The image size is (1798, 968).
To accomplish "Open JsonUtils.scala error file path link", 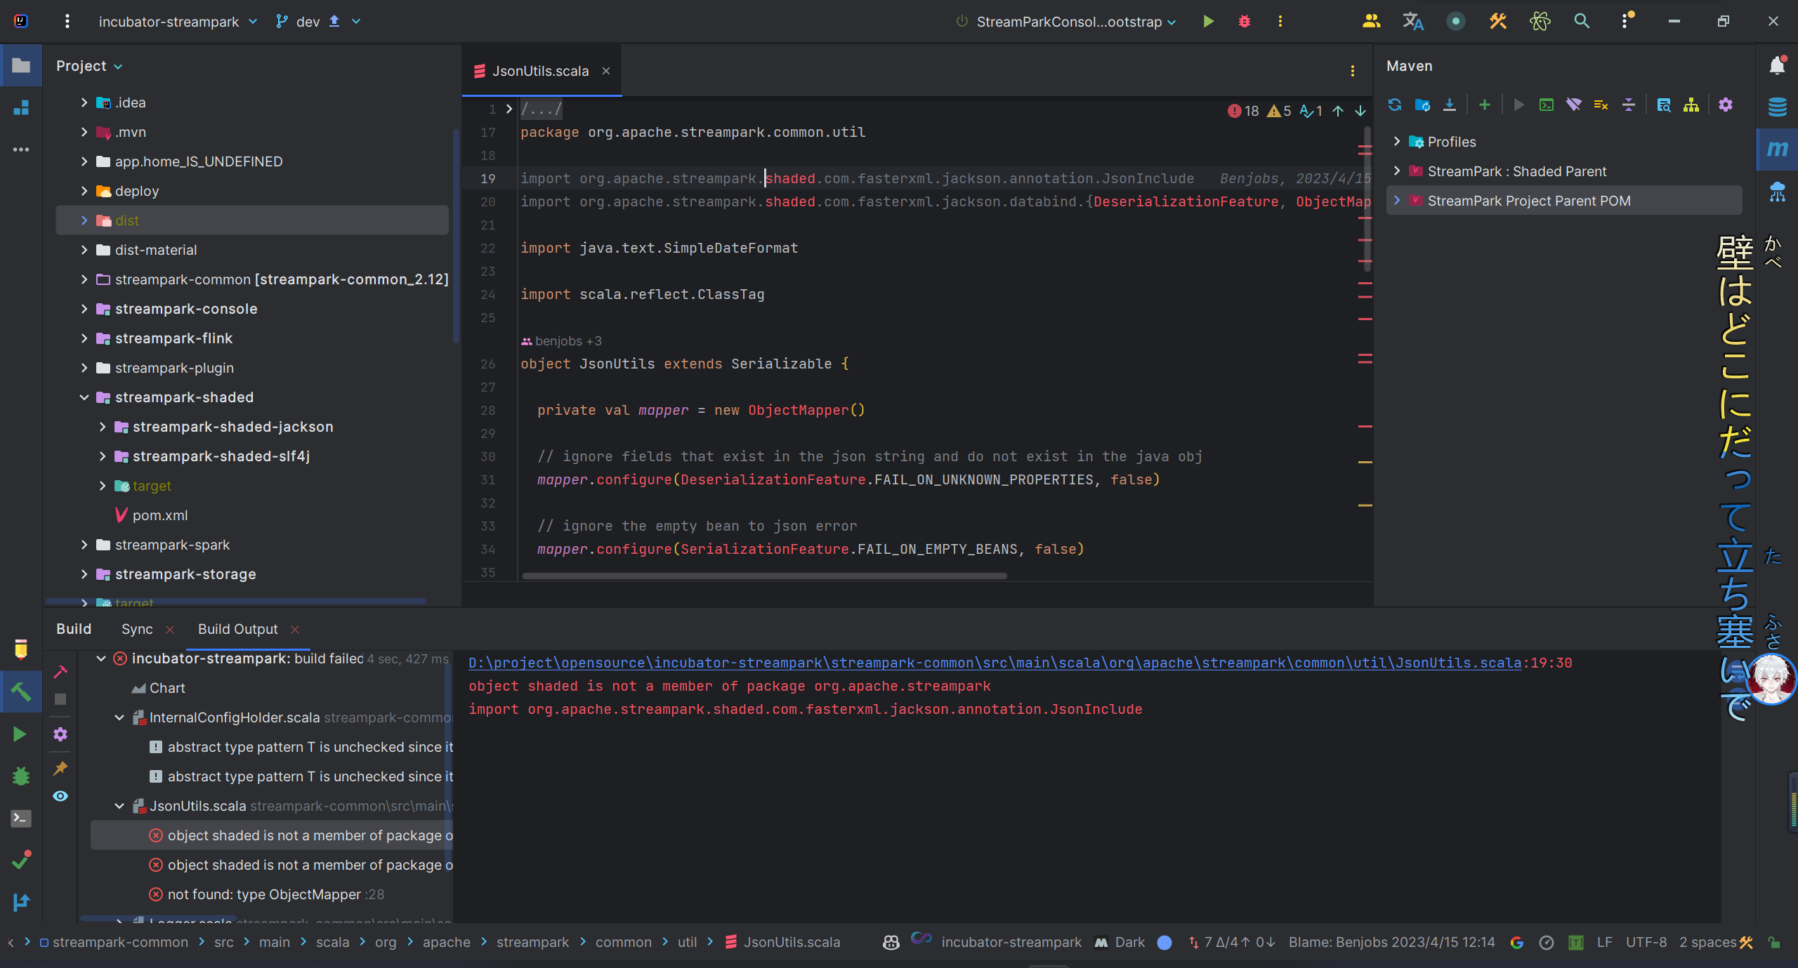I will (x=995, y=663).
